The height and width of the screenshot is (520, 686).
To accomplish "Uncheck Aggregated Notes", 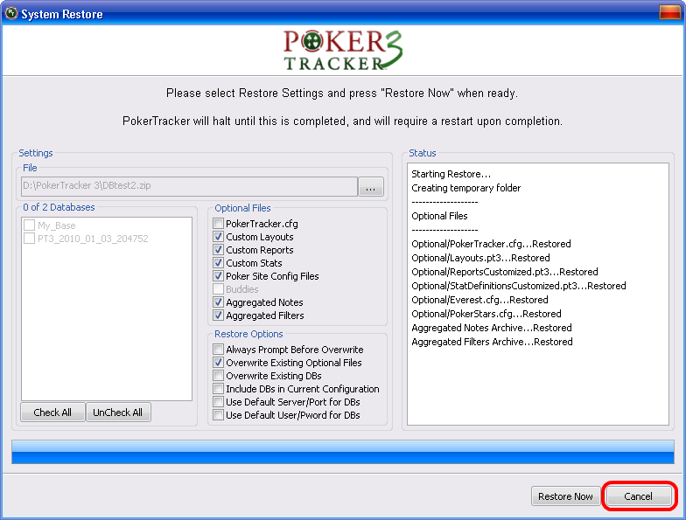I will click(x=219, y=302).
